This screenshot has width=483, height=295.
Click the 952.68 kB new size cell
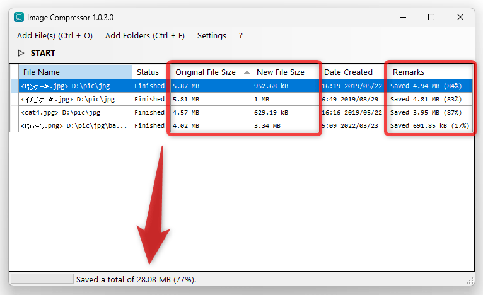click(286, 86)
